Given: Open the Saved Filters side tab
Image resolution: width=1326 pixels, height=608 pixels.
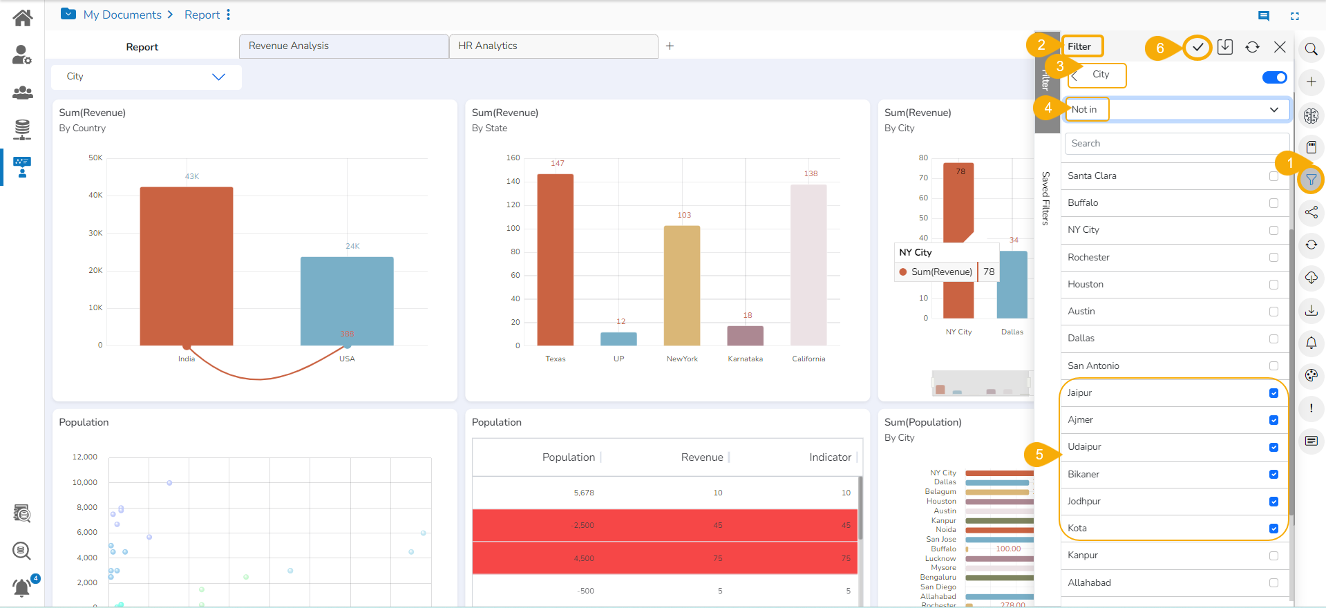Looking at the screenshot, I should tap(1045, 198).
